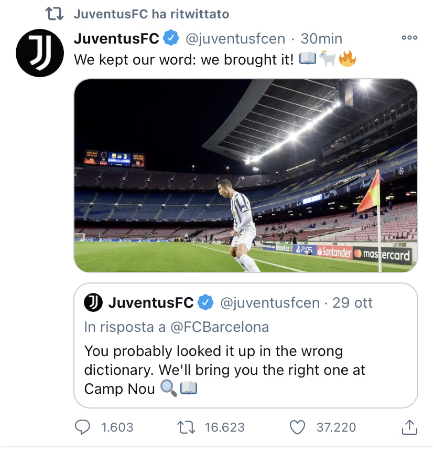Like the tweet with heart icon

(297, 427)
